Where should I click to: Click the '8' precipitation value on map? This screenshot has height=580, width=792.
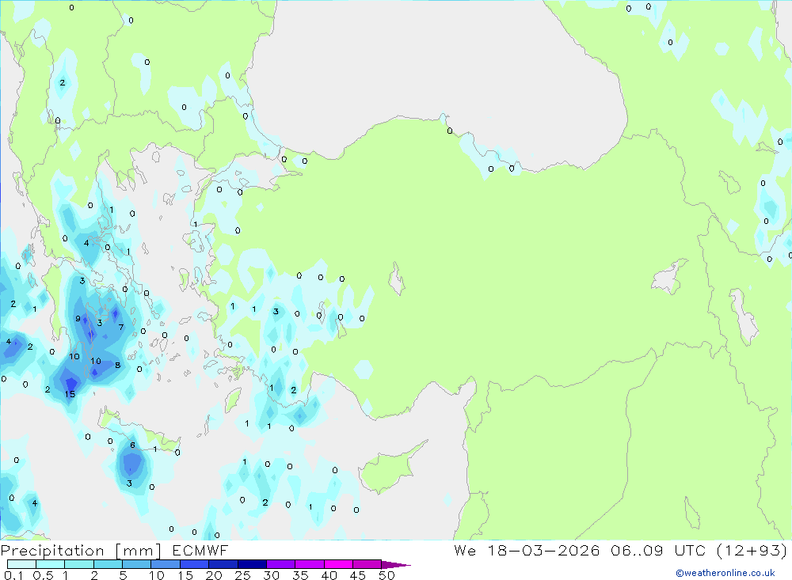click(x=118, y=365)
